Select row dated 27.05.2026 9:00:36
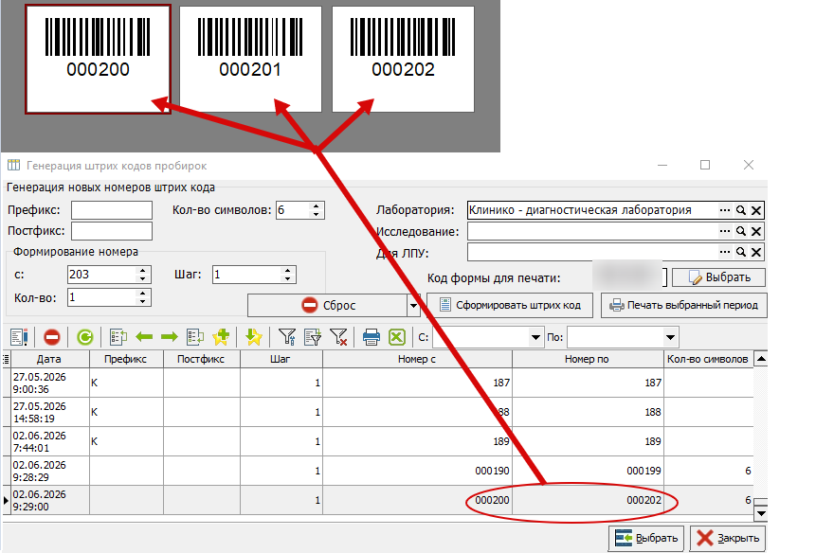 coord(378,383)
